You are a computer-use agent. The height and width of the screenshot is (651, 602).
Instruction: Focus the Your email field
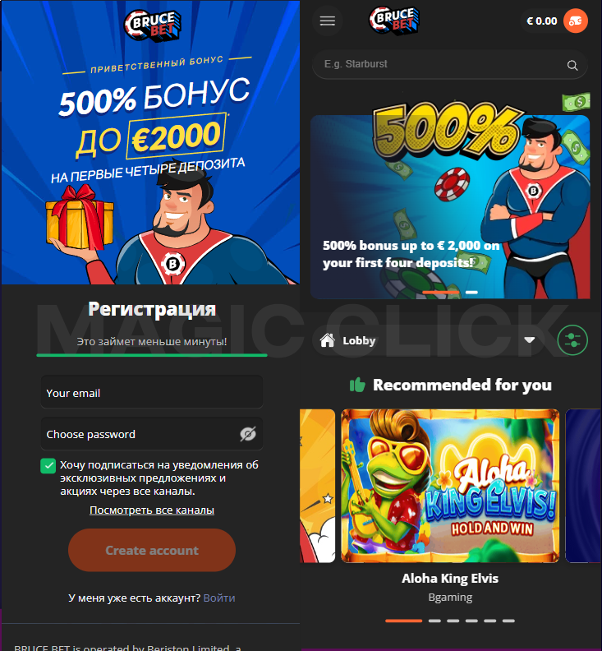click(152, 392)
